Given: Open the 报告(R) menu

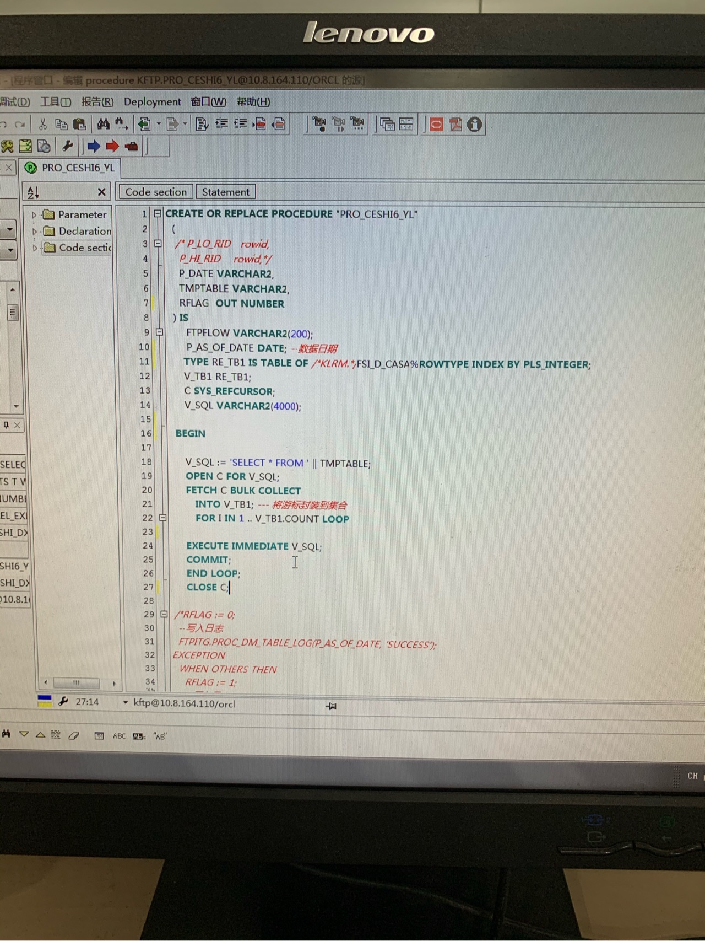Looking at the screenshot, I should tap(97, 102).
